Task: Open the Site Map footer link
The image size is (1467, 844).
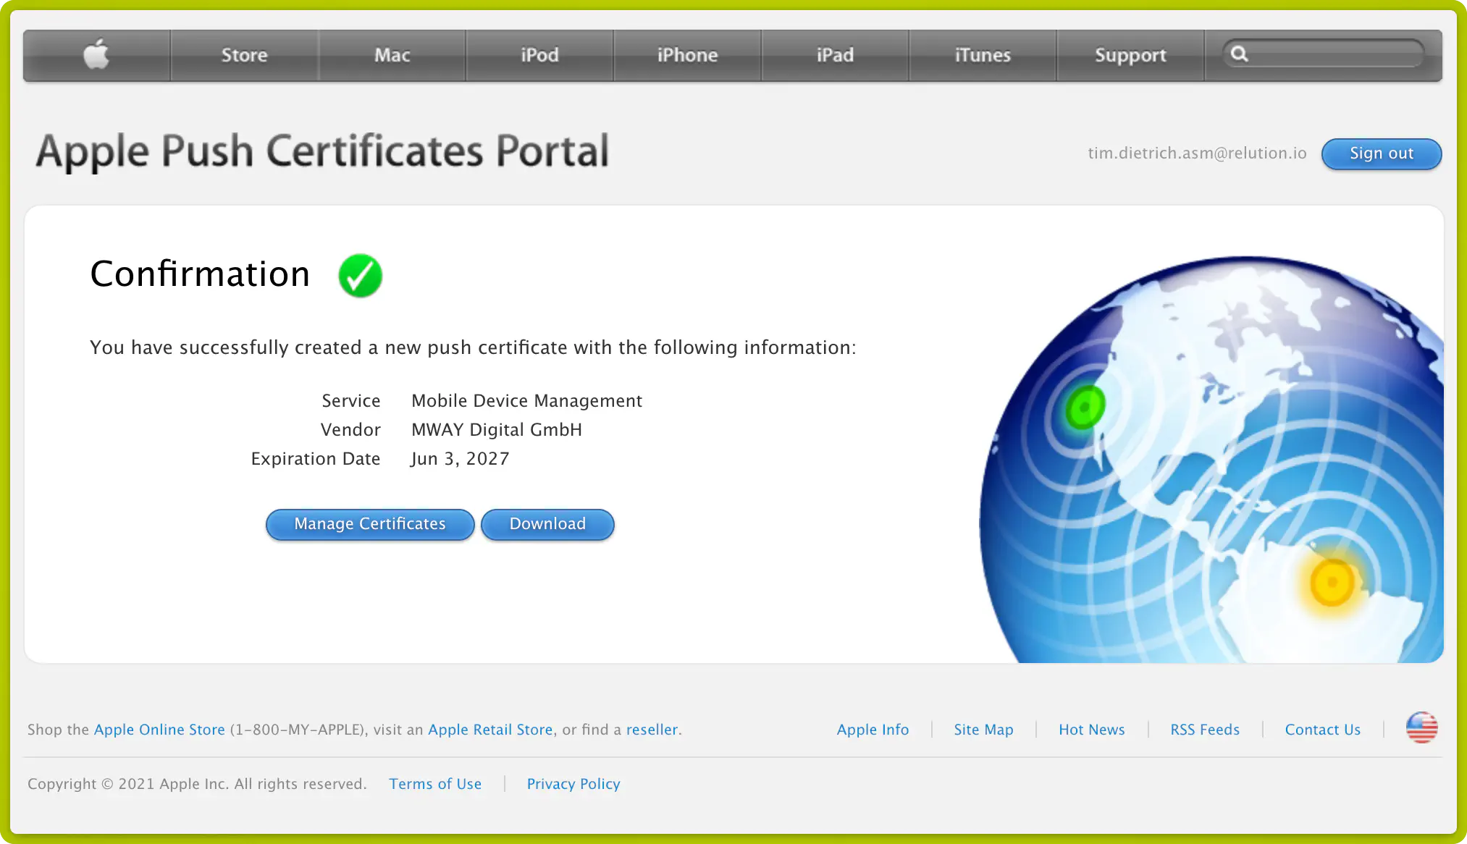Action: click(x=983, y=730)
